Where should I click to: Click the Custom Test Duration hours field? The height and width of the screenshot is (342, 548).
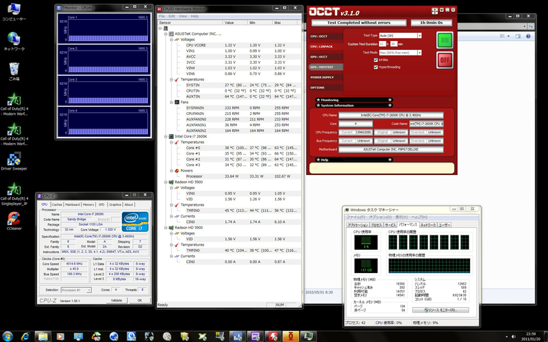[x=382, y=44]
